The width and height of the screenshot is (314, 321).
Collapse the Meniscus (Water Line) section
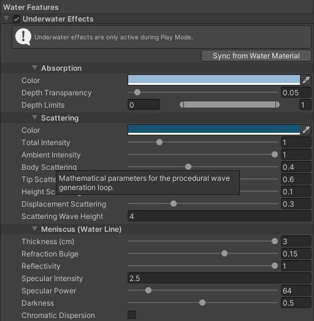click(x=34, y=229)
